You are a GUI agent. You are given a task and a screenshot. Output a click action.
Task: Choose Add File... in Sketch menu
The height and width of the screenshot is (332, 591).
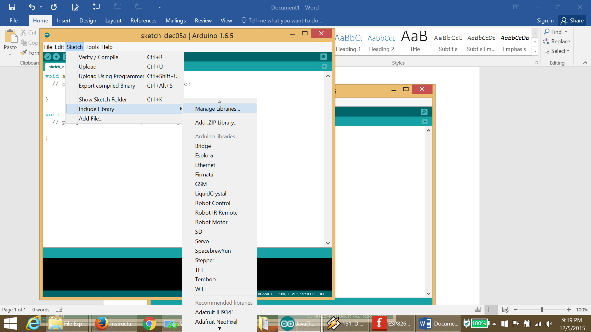tap(125, 118)
